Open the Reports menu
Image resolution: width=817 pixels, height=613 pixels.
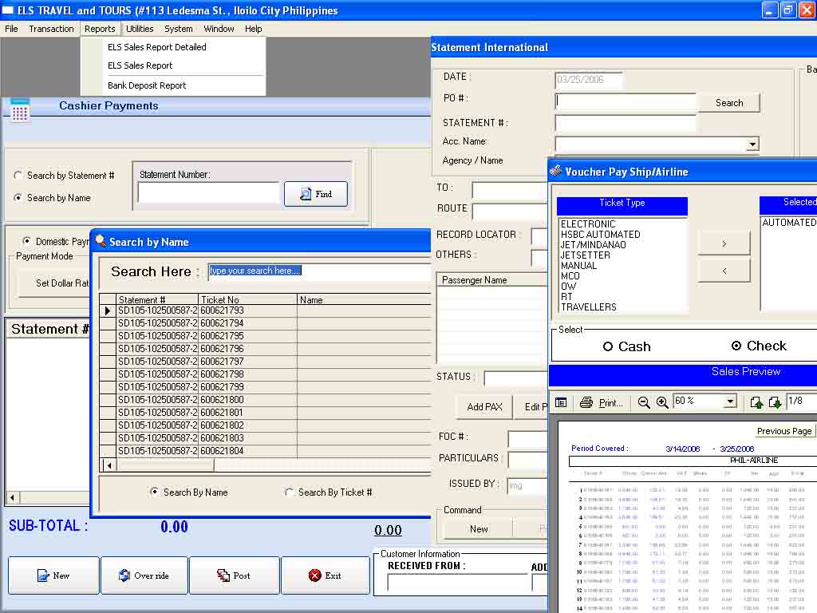click(x=100, y=29)
